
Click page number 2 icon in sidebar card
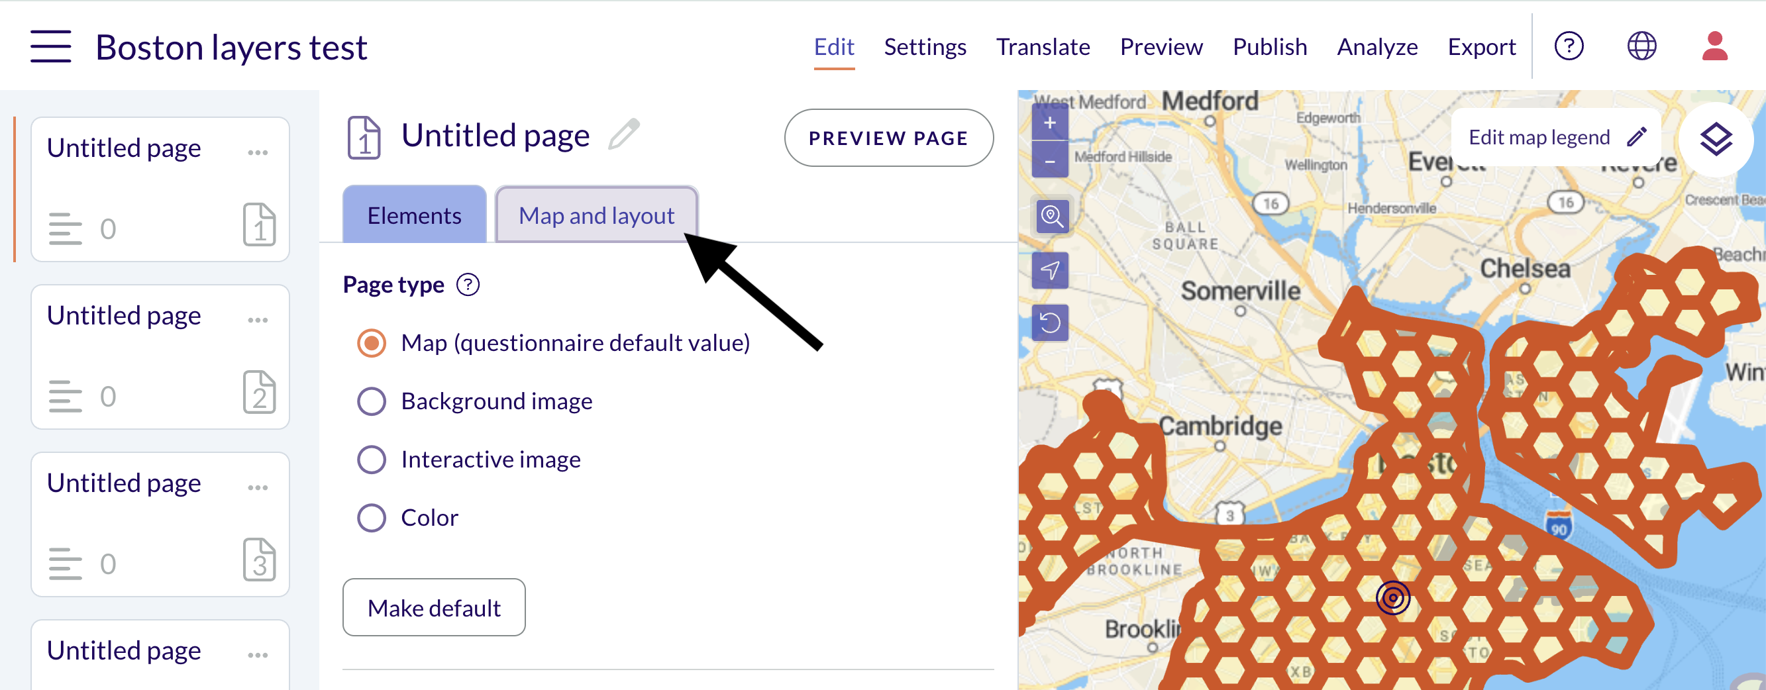(x=260, y=393)
